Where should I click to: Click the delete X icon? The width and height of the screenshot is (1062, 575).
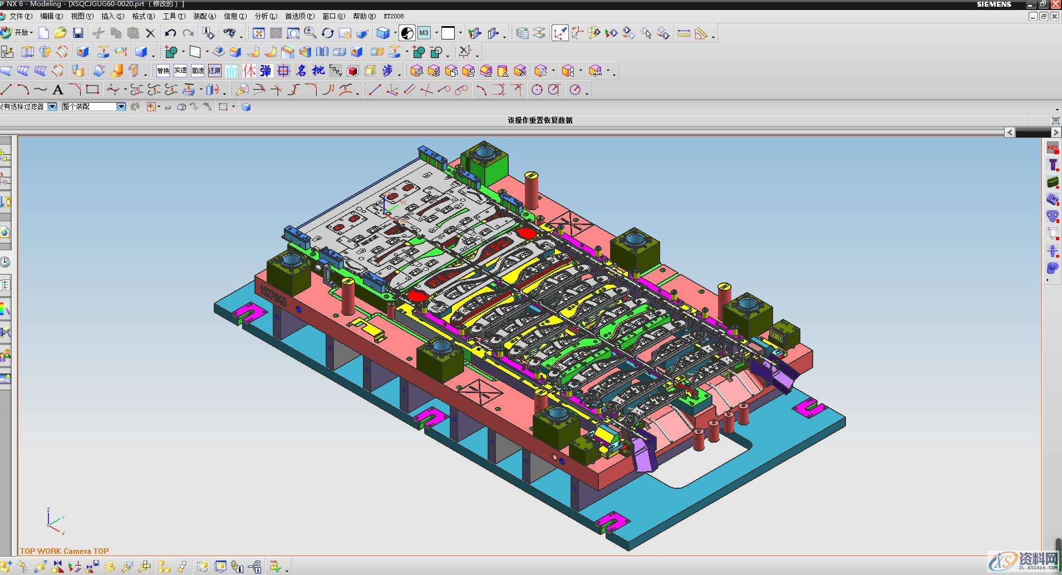tap(150, 33)
